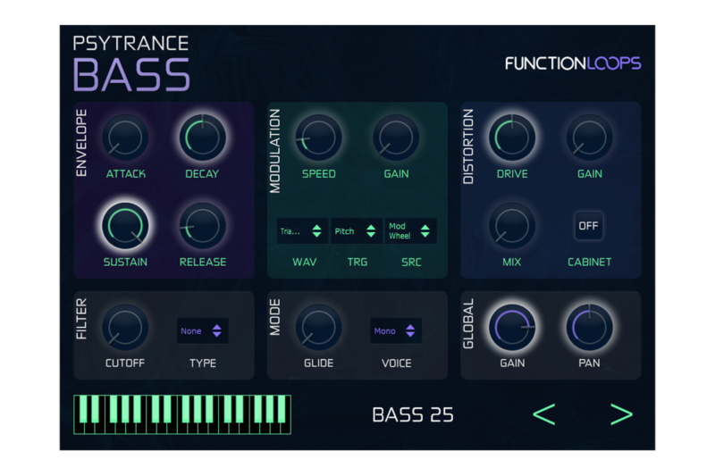This screenshot has width=715, height=476.
Task: Click the Envelope Decay knob
Action: 202,138
